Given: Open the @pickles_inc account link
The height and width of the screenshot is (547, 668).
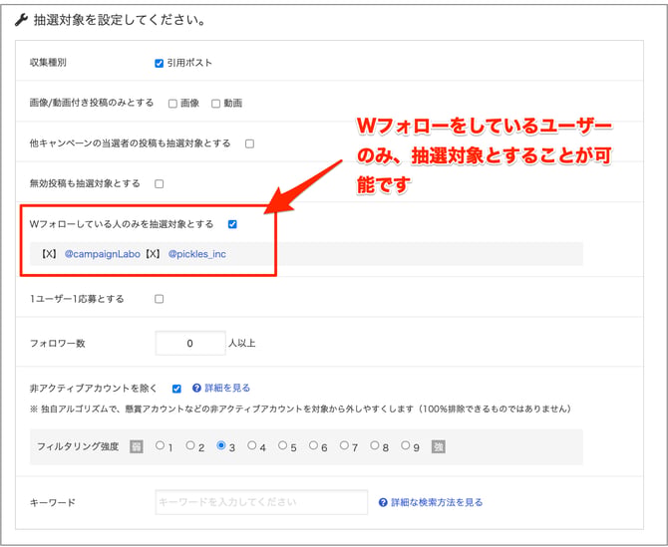Looking at the screenshot, I should 196,254.
